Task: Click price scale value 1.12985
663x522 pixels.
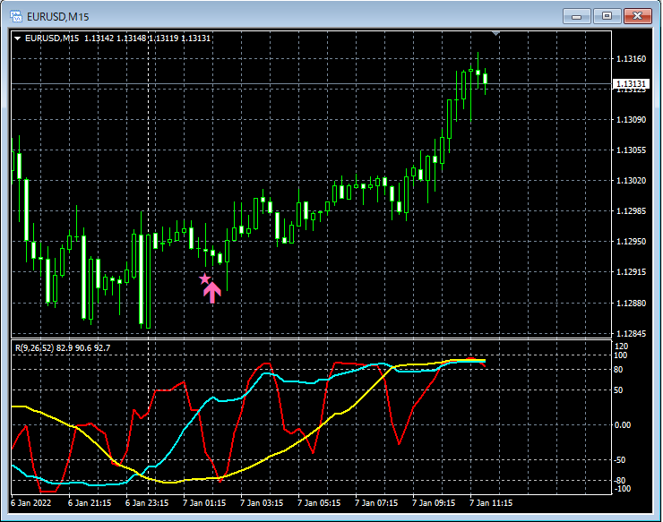Action: pos(632,211)
